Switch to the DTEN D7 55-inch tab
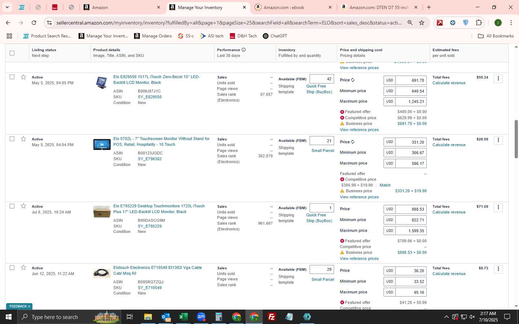The height and width of the screenshot is (324, 519). (378, 7)
